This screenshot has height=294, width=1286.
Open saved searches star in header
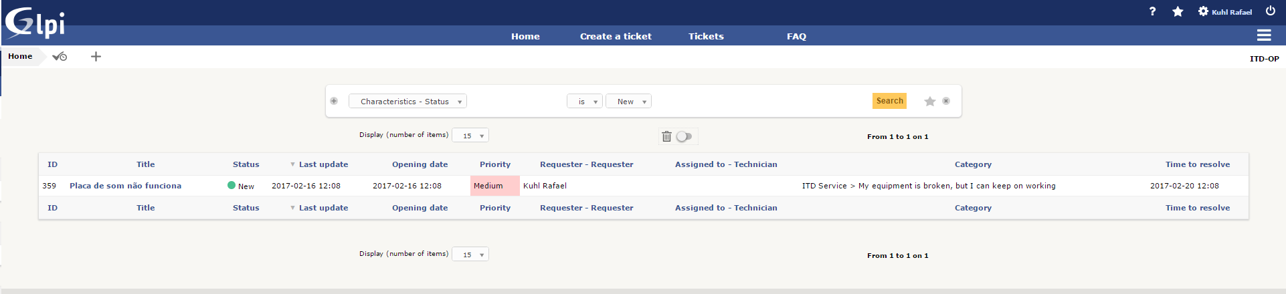coord(1178,11)
